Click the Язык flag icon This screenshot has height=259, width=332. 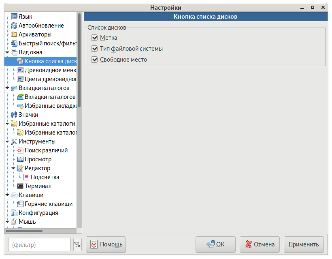coord(14,17)
